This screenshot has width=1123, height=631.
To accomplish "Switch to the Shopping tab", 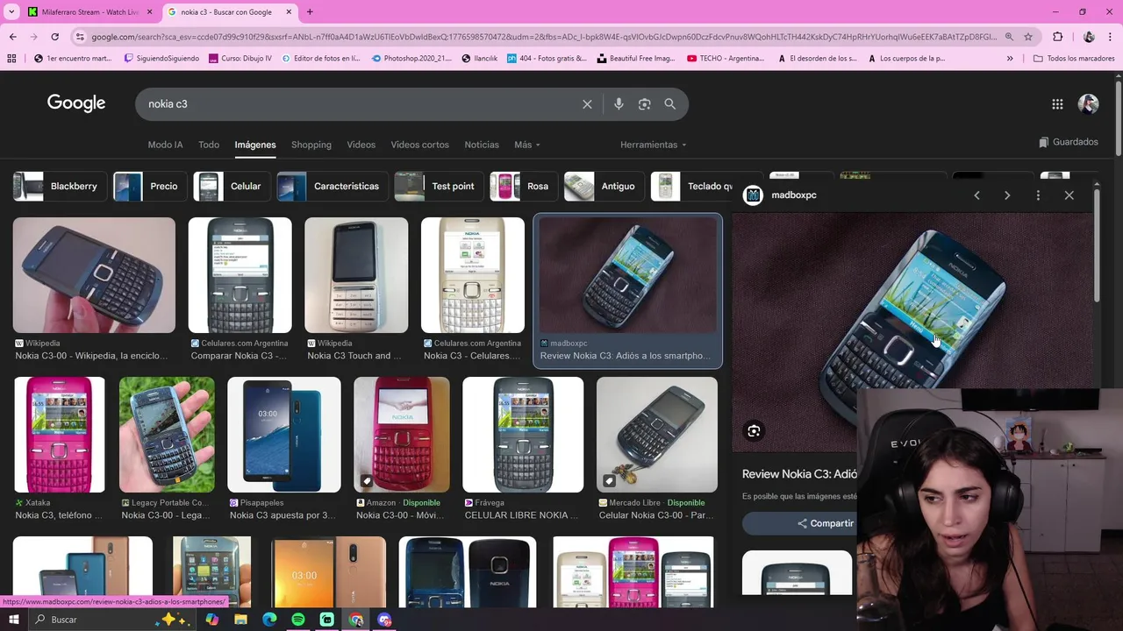I will click(x=311, y=145).
